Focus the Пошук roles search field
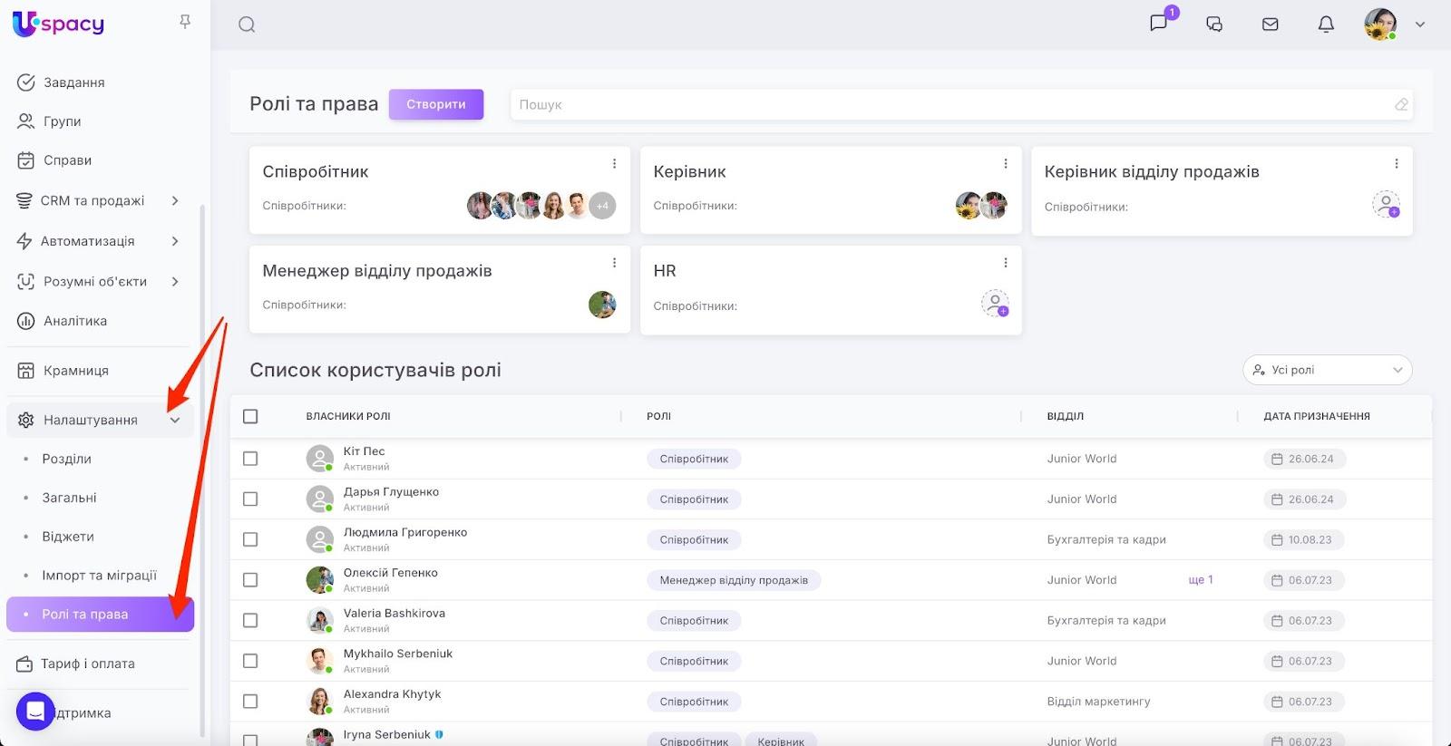 tap(952, 104)
